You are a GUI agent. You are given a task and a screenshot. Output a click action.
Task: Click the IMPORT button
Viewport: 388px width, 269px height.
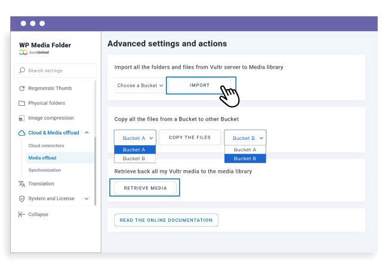[x=199, y=85]
